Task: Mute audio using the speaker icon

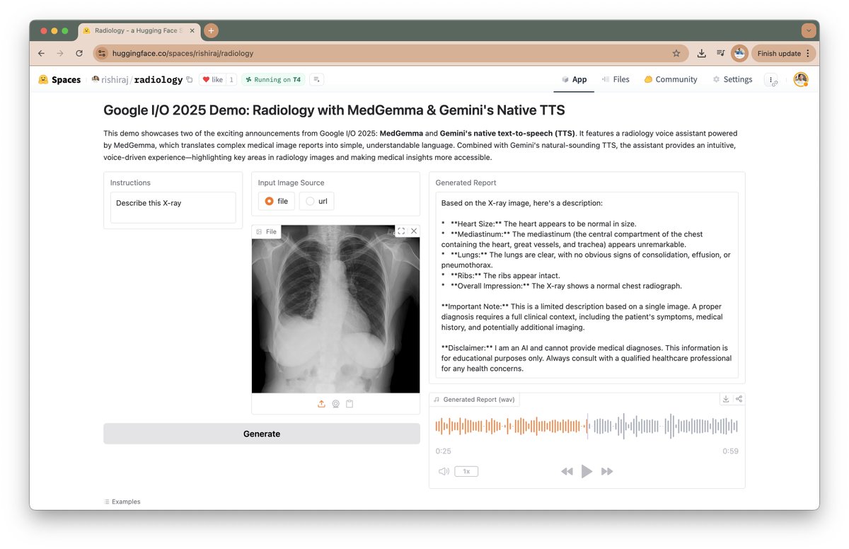Action: (444, 471)
